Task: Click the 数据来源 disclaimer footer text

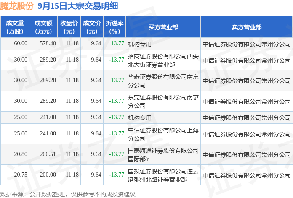Action: [68, 194]
